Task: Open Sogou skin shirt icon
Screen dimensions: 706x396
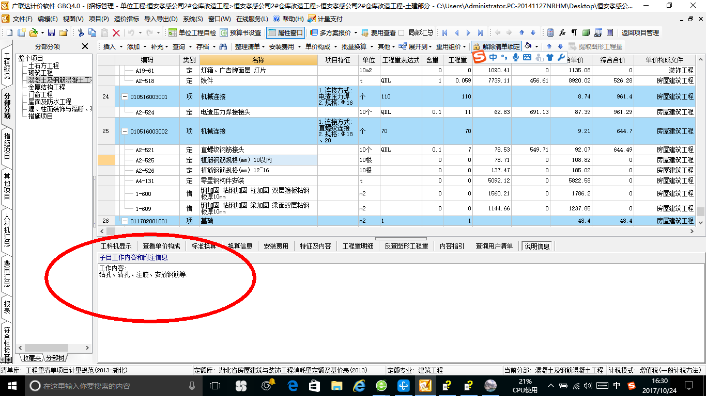Action: tap(550, 57)
